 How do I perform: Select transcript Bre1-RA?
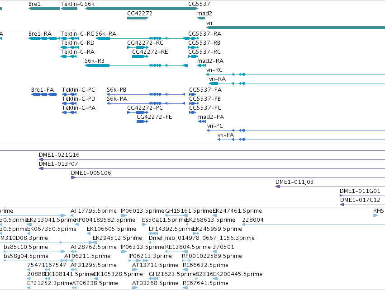(x=44, y=38)
